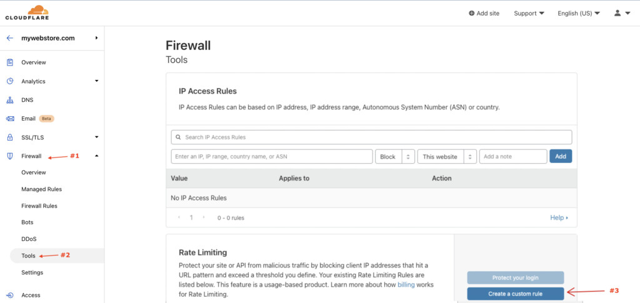This screenshot has width=640, height=303.
Task: Click the Overview clipboard icon
Action: click(9, 62)
